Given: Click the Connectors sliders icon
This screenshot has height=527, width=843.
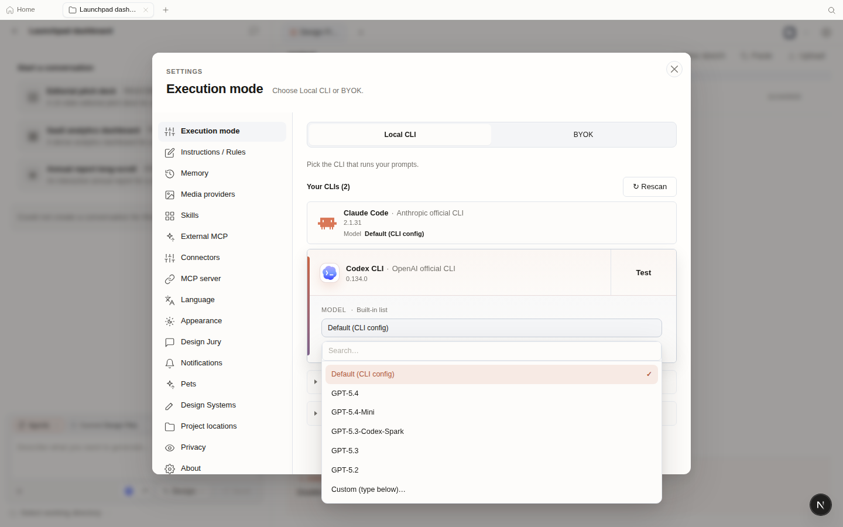Looking at the screenshot, I should pyautogui.click(x=170, y=258).
